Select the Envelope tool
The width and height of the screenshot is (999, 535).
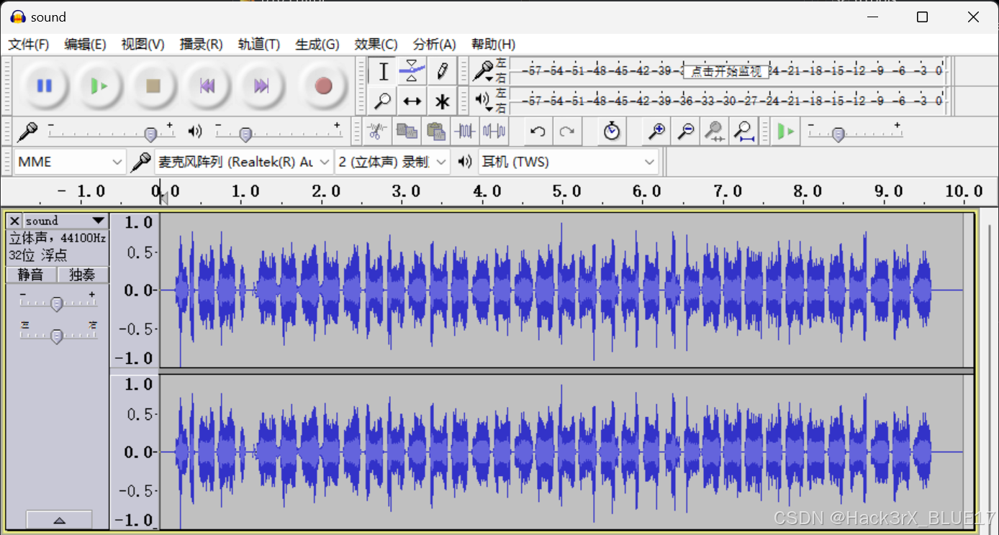point(412,71)
